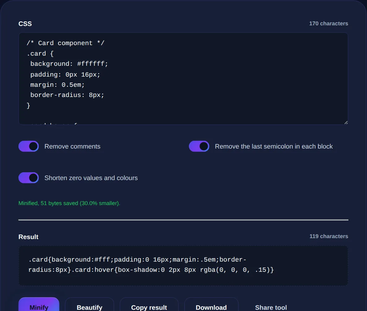Viewport: 367px width, 311px height.
Task: Click the 'Result' section heading
Action: point(28,237)
